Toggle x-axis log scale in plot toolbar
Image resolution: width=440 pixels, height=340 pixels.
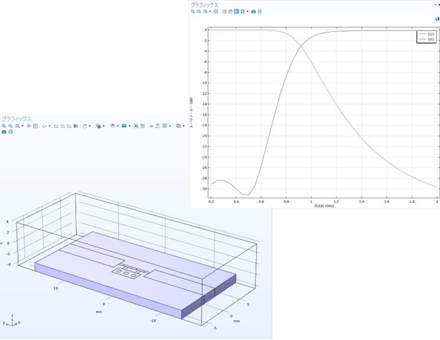pyautogui.click(x=224, y=11)
